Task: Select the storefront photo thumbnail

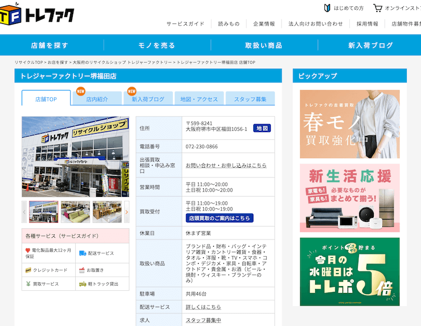Action: (43, 212)
